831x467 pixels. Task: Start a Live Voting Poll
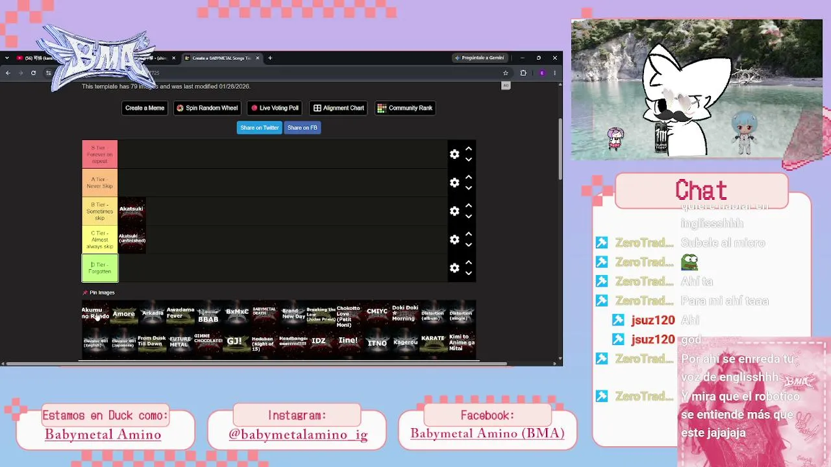[x=275, y=108]
